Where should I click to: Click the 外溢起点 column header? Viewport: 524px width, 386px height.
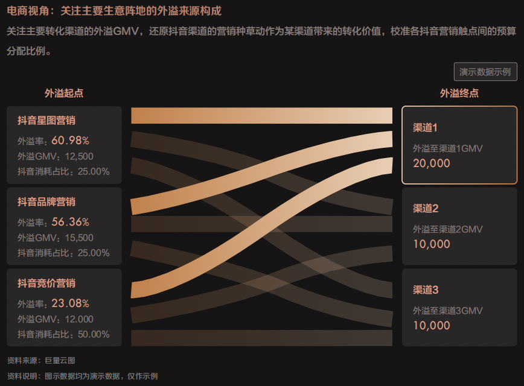coord(64,93)
